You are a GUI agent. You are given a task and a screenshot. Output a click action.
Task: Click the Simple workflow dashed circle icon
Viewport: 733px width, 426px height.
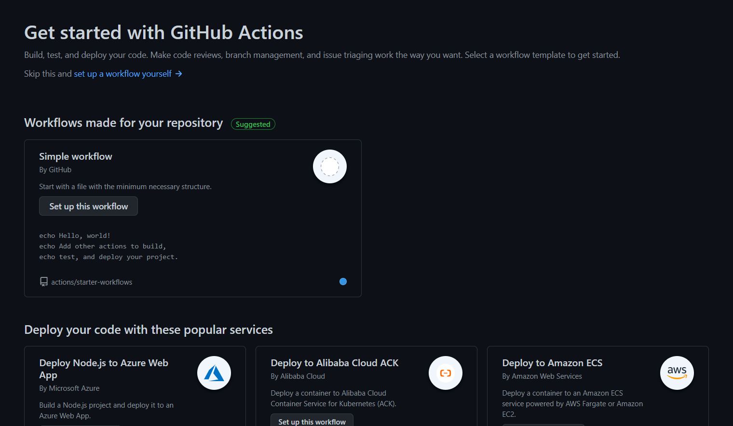330,166
